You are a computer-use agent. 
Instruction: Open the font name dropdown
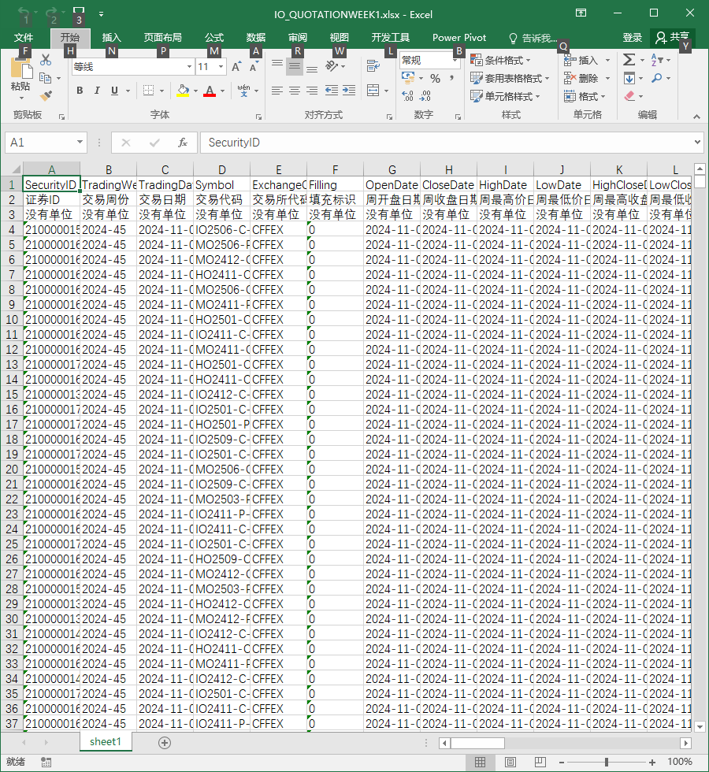tap(190, 66)
